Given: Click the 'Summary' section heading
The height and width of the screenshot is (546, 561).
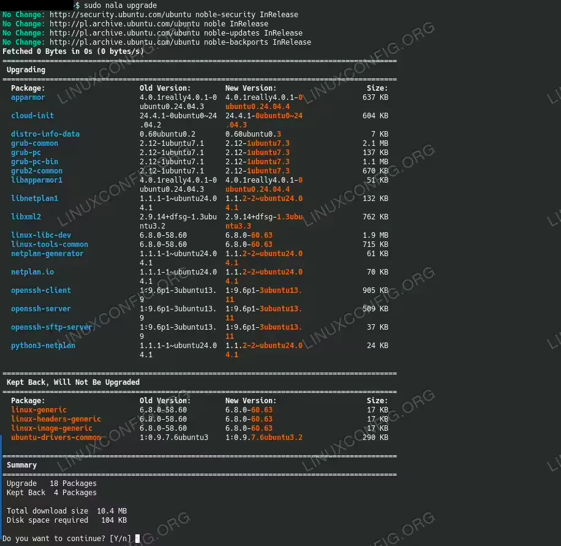Looking at the screenshot, I should (x=21, y=464).
